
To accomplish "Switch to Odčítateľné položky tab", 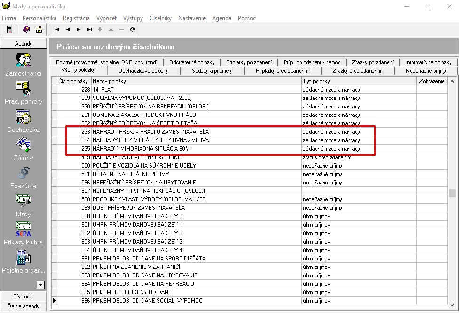I will 192,62.
